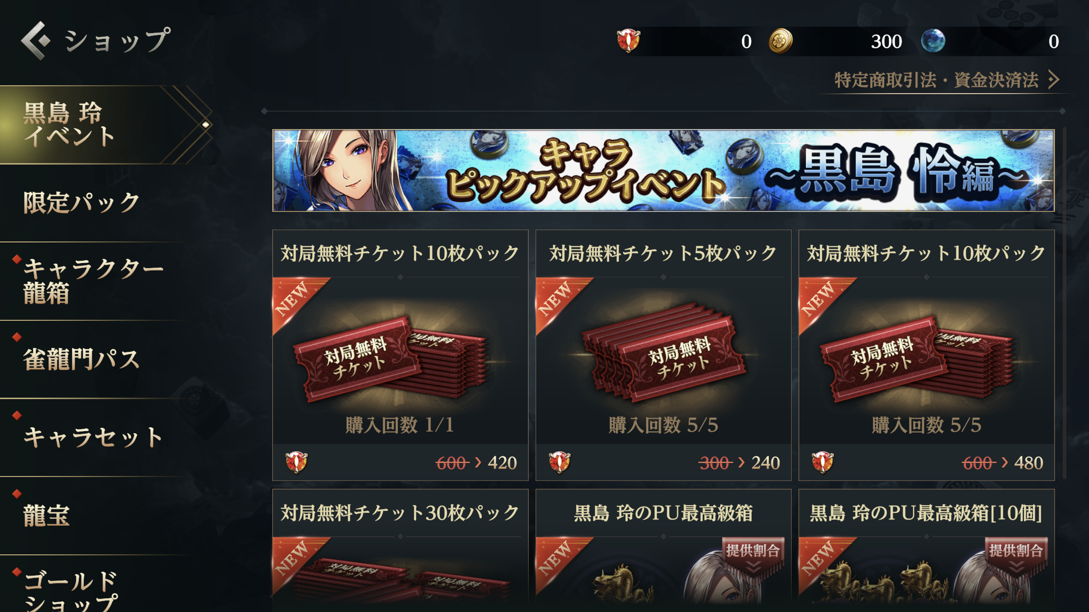Expand the chevron next to 資金決済法
Image resolution: width=1089 pixels, height=612 pixels.
(x=1053, y=79)
